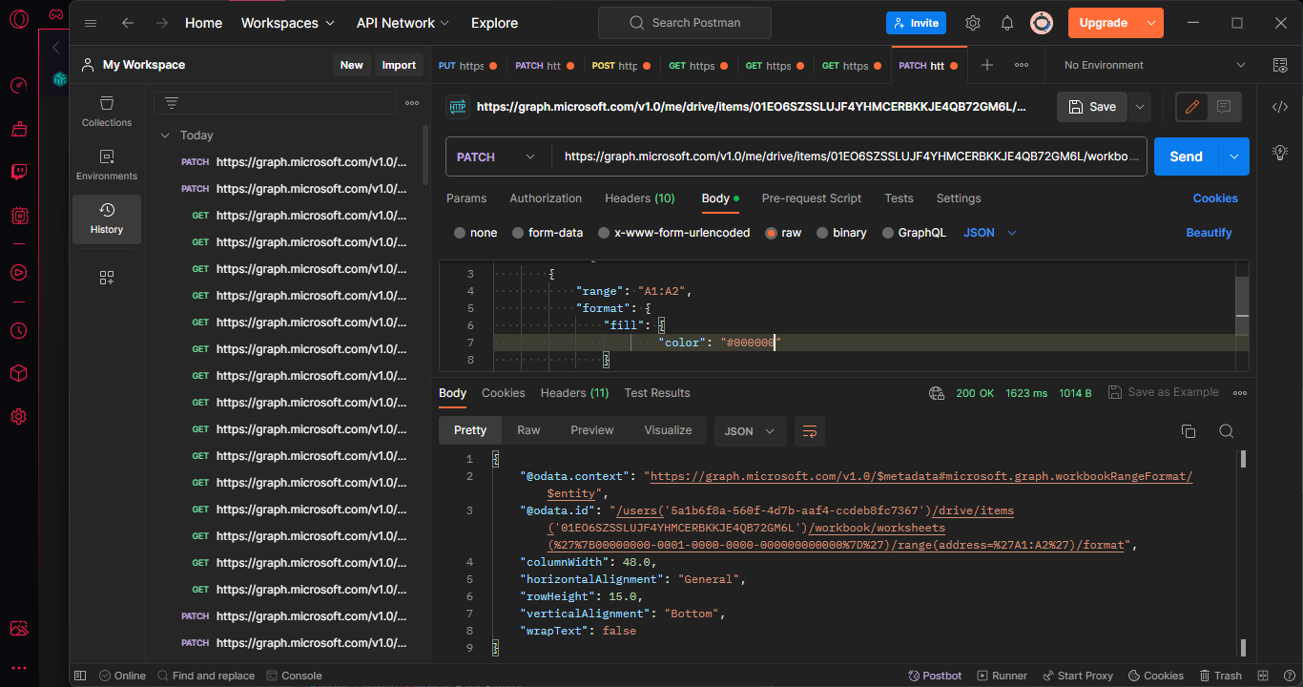Open the Runner in the status bar

pyautogui.click(x=1002, y=676)
